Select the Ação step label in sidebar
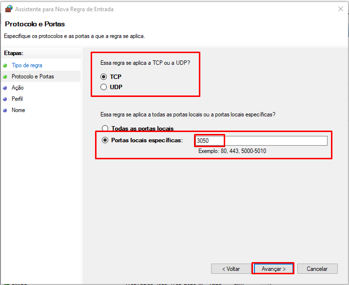The image size is (349, 285). coord(18,88)
